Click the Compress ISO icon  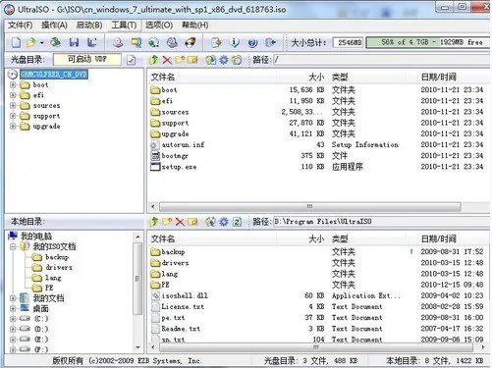pyautogui.click(x=136, y=42)
